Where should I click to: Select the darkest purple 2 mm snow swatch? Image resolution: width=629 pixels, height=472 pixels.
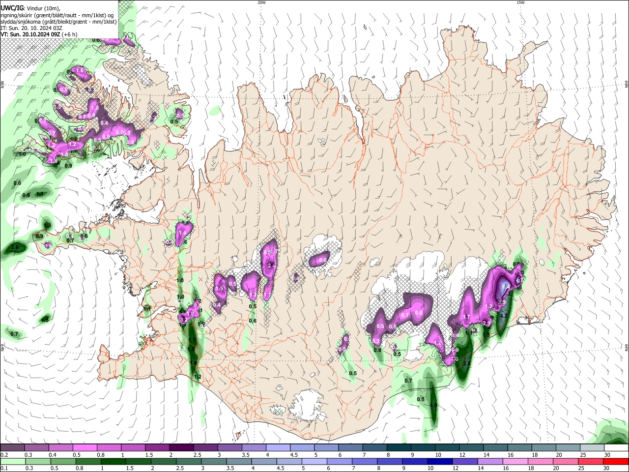click(x=181, y=448)
